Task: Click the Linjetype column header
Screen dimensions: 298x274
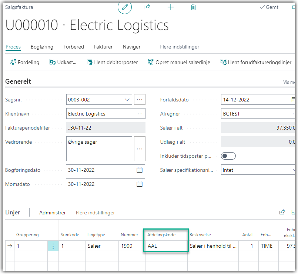Action: click(x=96, y=235)
